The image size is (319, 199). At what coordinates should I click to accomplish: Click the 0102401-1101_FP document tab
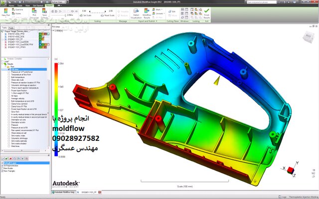click(x=89, y=192)
